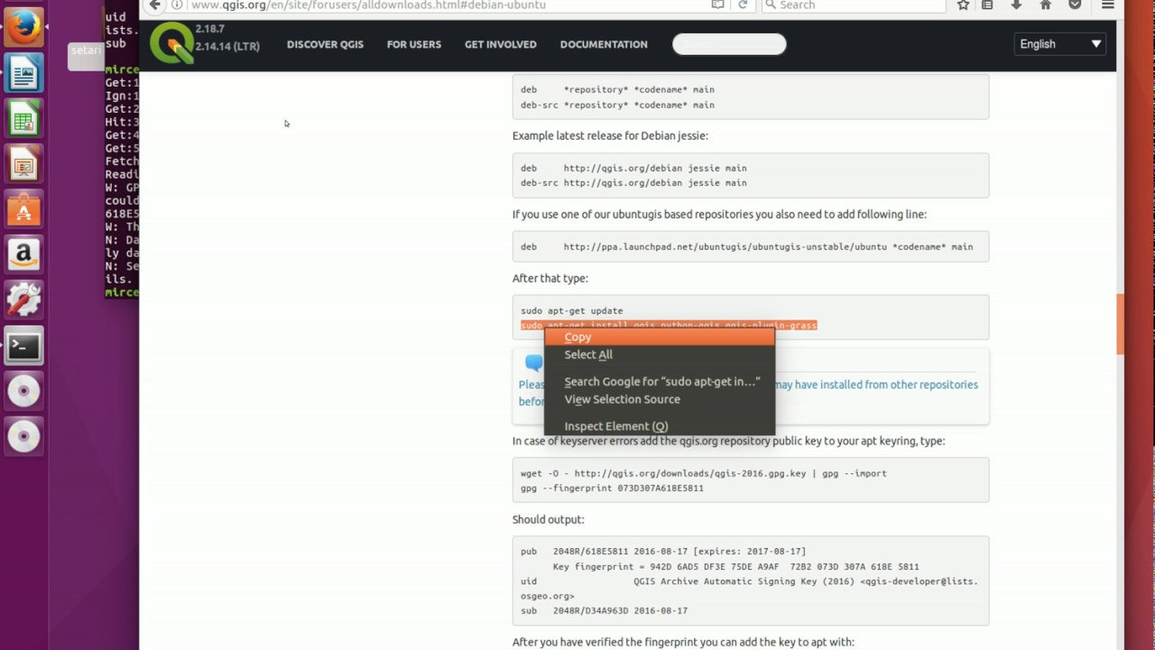Screen dimensions: 1155x650
Task: Open System Settings wrench-and-gear icon
Action: tap(24, 301)
